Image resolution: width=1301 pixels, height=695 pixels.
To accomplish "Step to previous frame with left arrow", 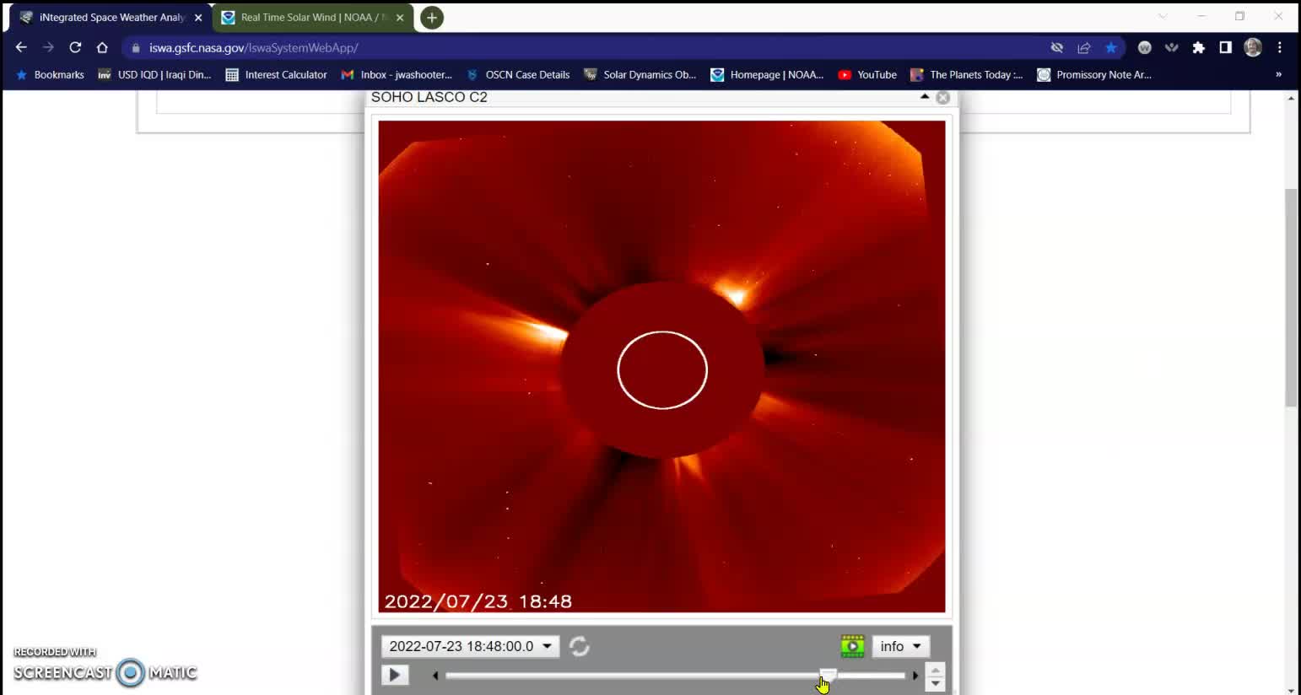I will tap(435, 675).
